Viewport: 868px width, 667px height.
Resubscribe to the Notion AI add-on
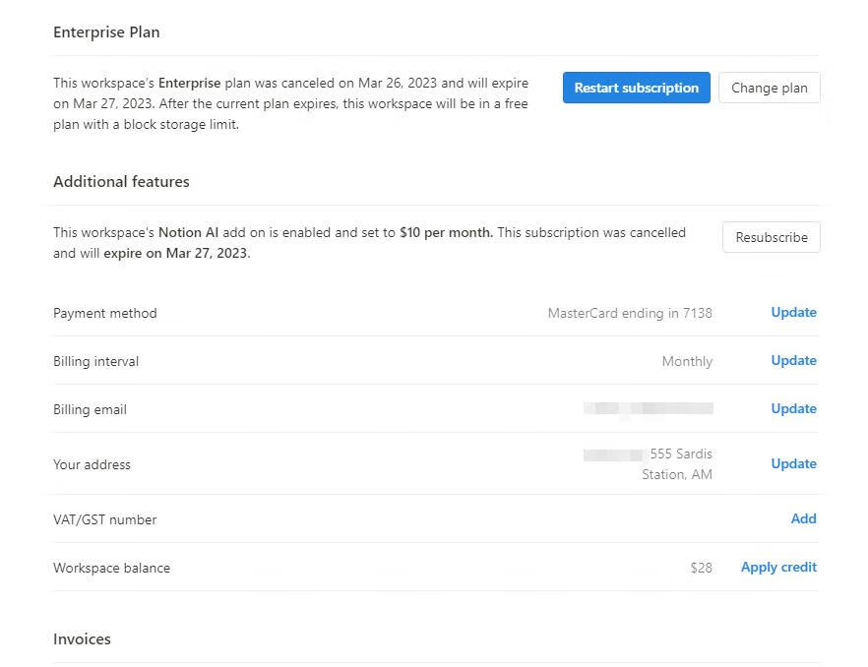point(771,237)
